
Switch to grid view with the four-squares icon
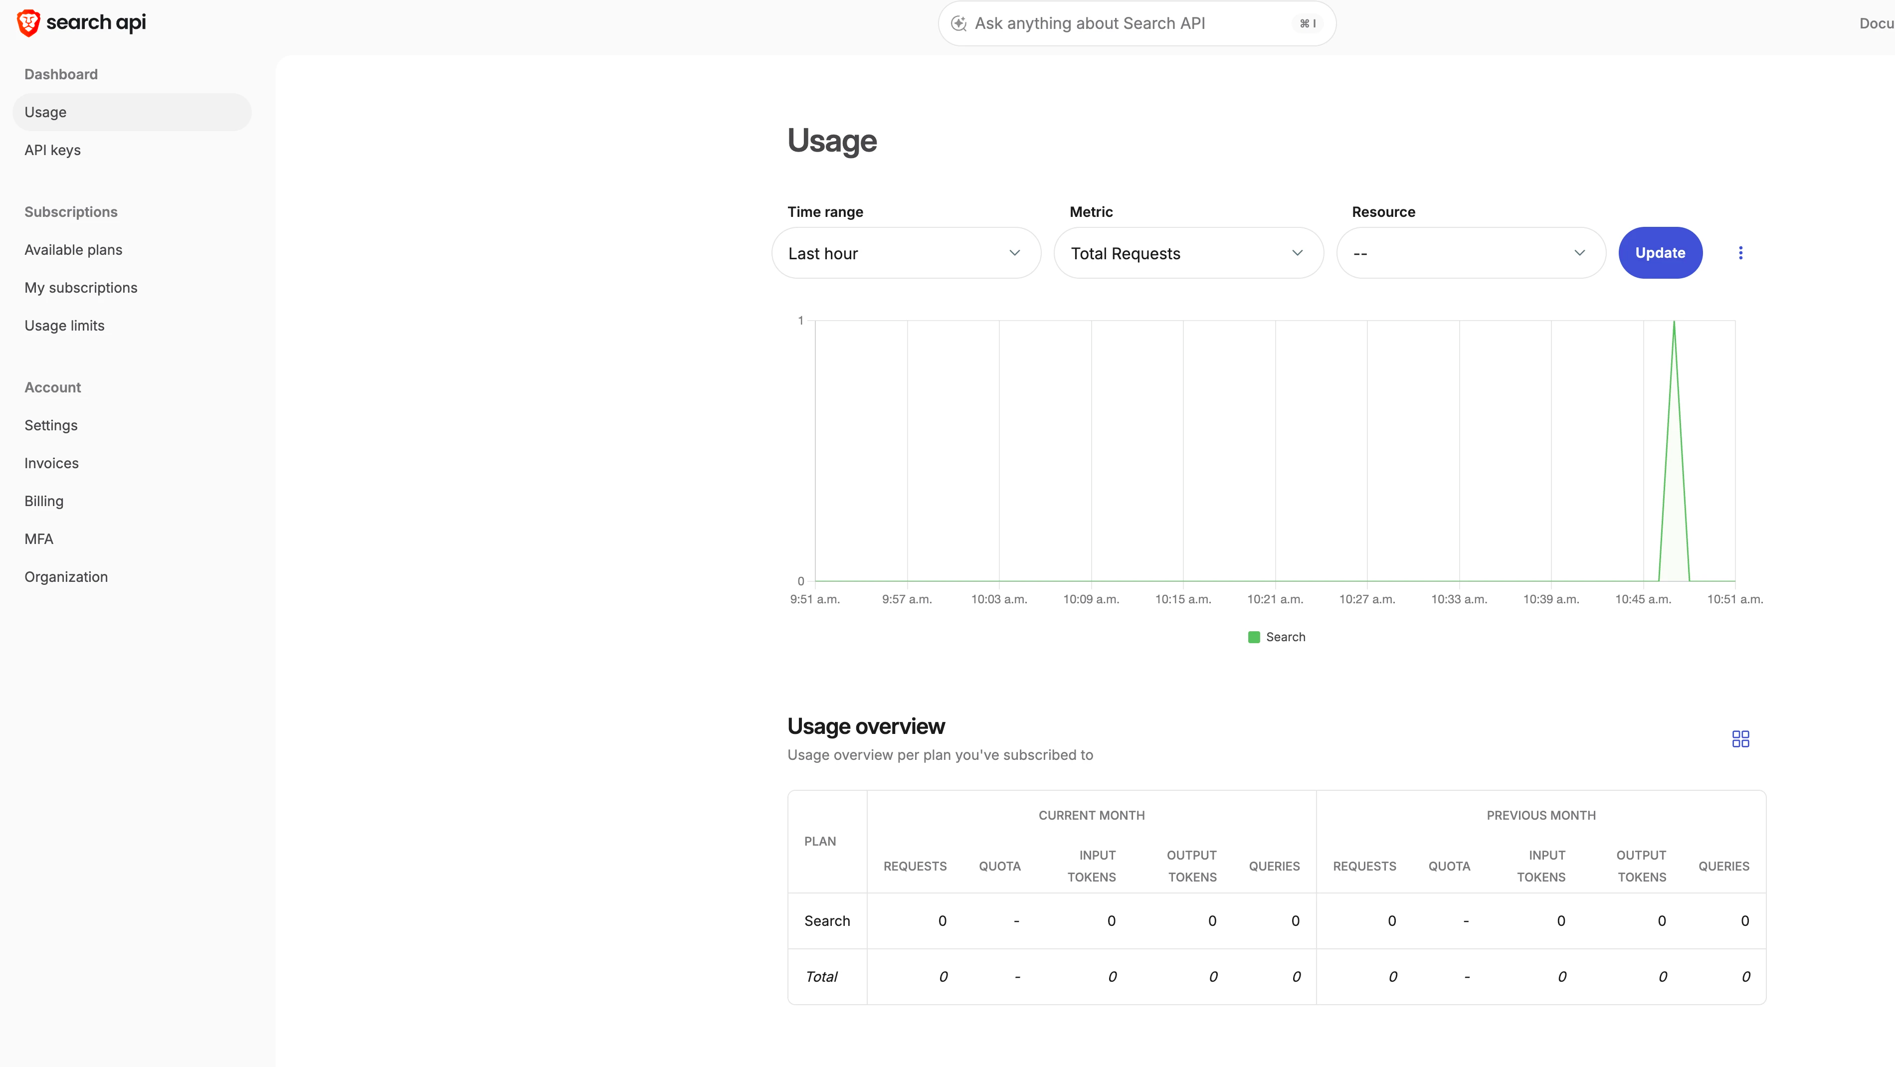tap(1740, 738)
